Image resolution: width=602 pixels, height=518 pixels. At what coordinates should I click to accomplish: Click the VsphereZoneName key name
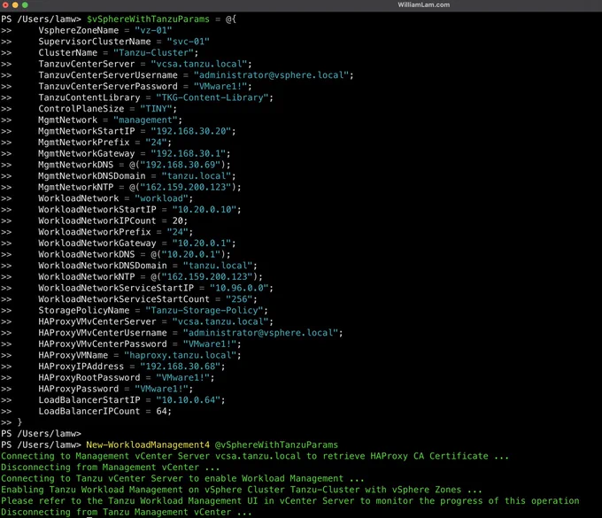pyautogui.click(x=78, y=30)
